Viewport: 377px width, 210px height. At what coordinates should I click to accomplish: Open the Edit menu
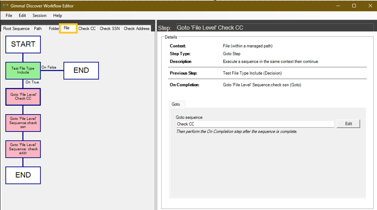(x=22, y=16)
